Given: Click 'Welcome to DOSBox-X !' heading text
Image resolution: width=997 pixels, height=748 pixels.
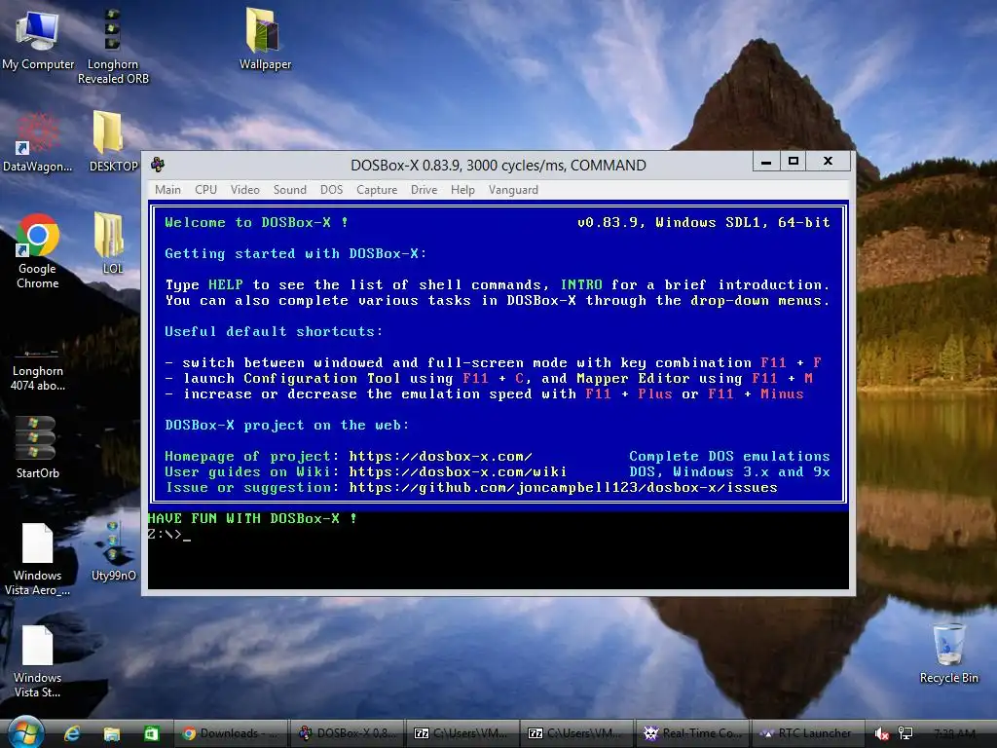Looking at the screenshot, I should pos(256,223).
